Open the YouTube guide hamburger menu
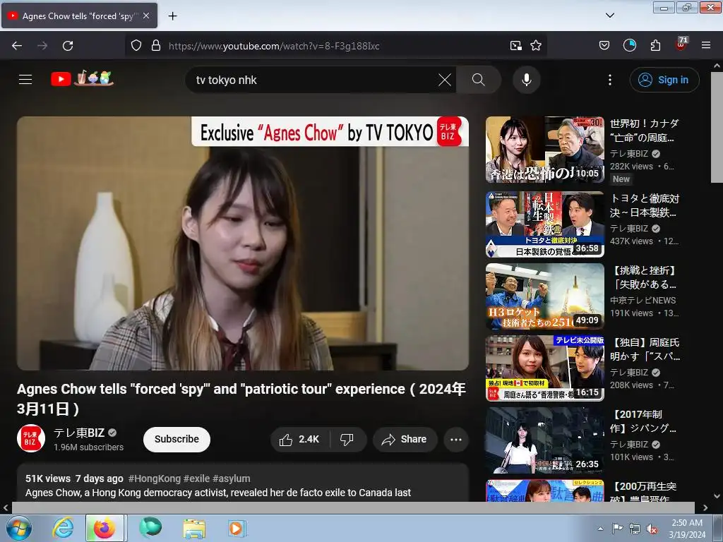The width and height of the screenshot is (723, 542). 25,79
